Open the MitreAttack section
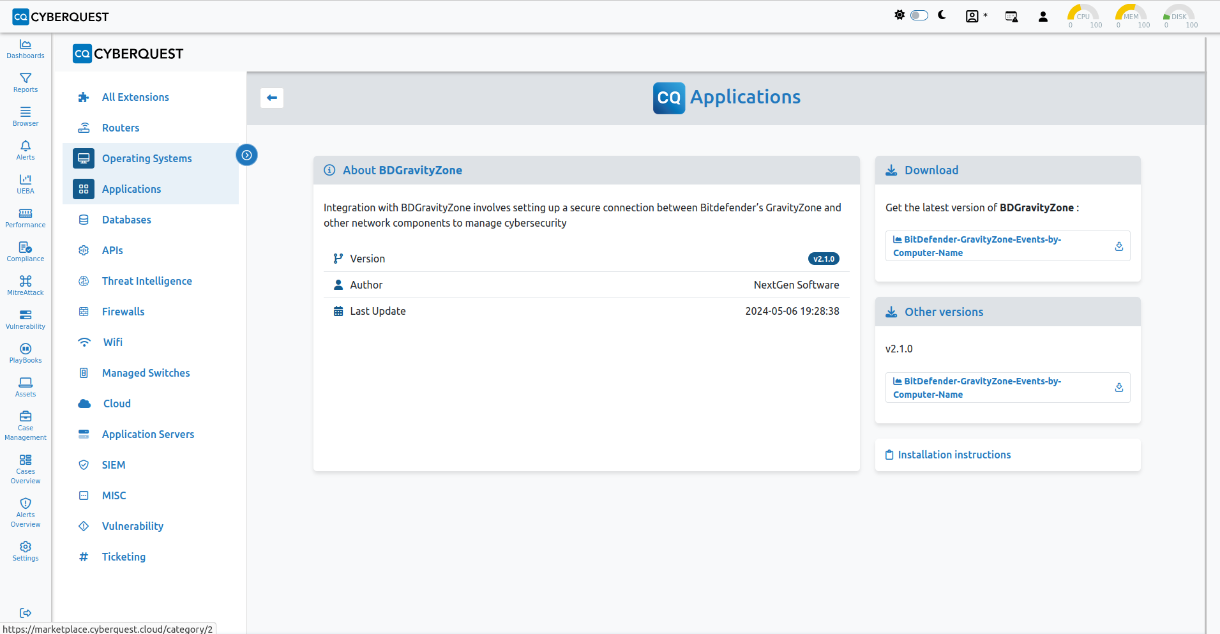The height and width of the screenshot is (634, 1220). pos(26,285)
